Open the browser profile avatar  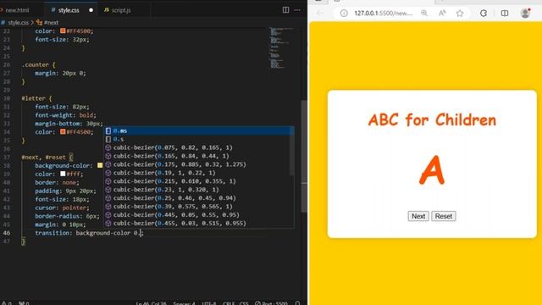pos(525,14)
